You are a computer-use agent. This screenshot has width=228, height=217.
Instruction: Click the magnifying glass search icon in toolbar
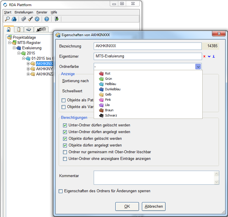tap(7, 19)
